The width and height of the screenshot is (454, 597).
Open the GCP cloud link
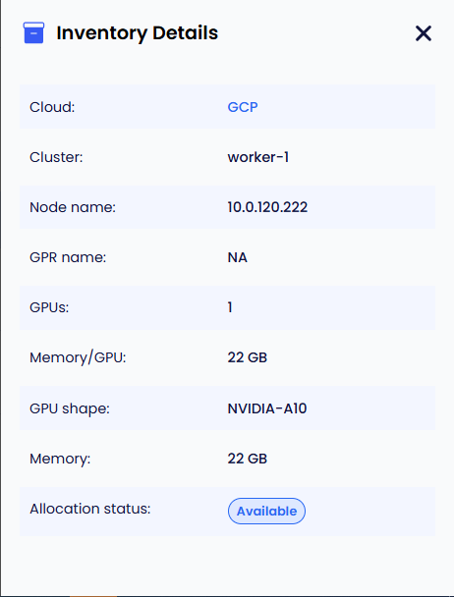coord(243,107)
